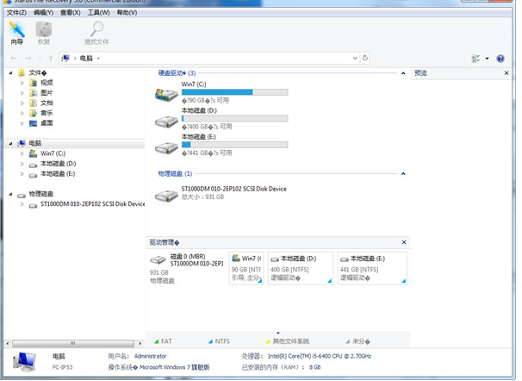Collapse the 物理磁盘 tree node
Screen dimensions: 522x381
tap(10, 194)
